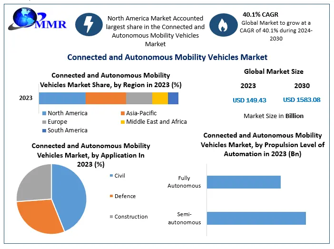
Task: Click the orange segment in the 2023 region bar
Action: (x=106, y=98)
